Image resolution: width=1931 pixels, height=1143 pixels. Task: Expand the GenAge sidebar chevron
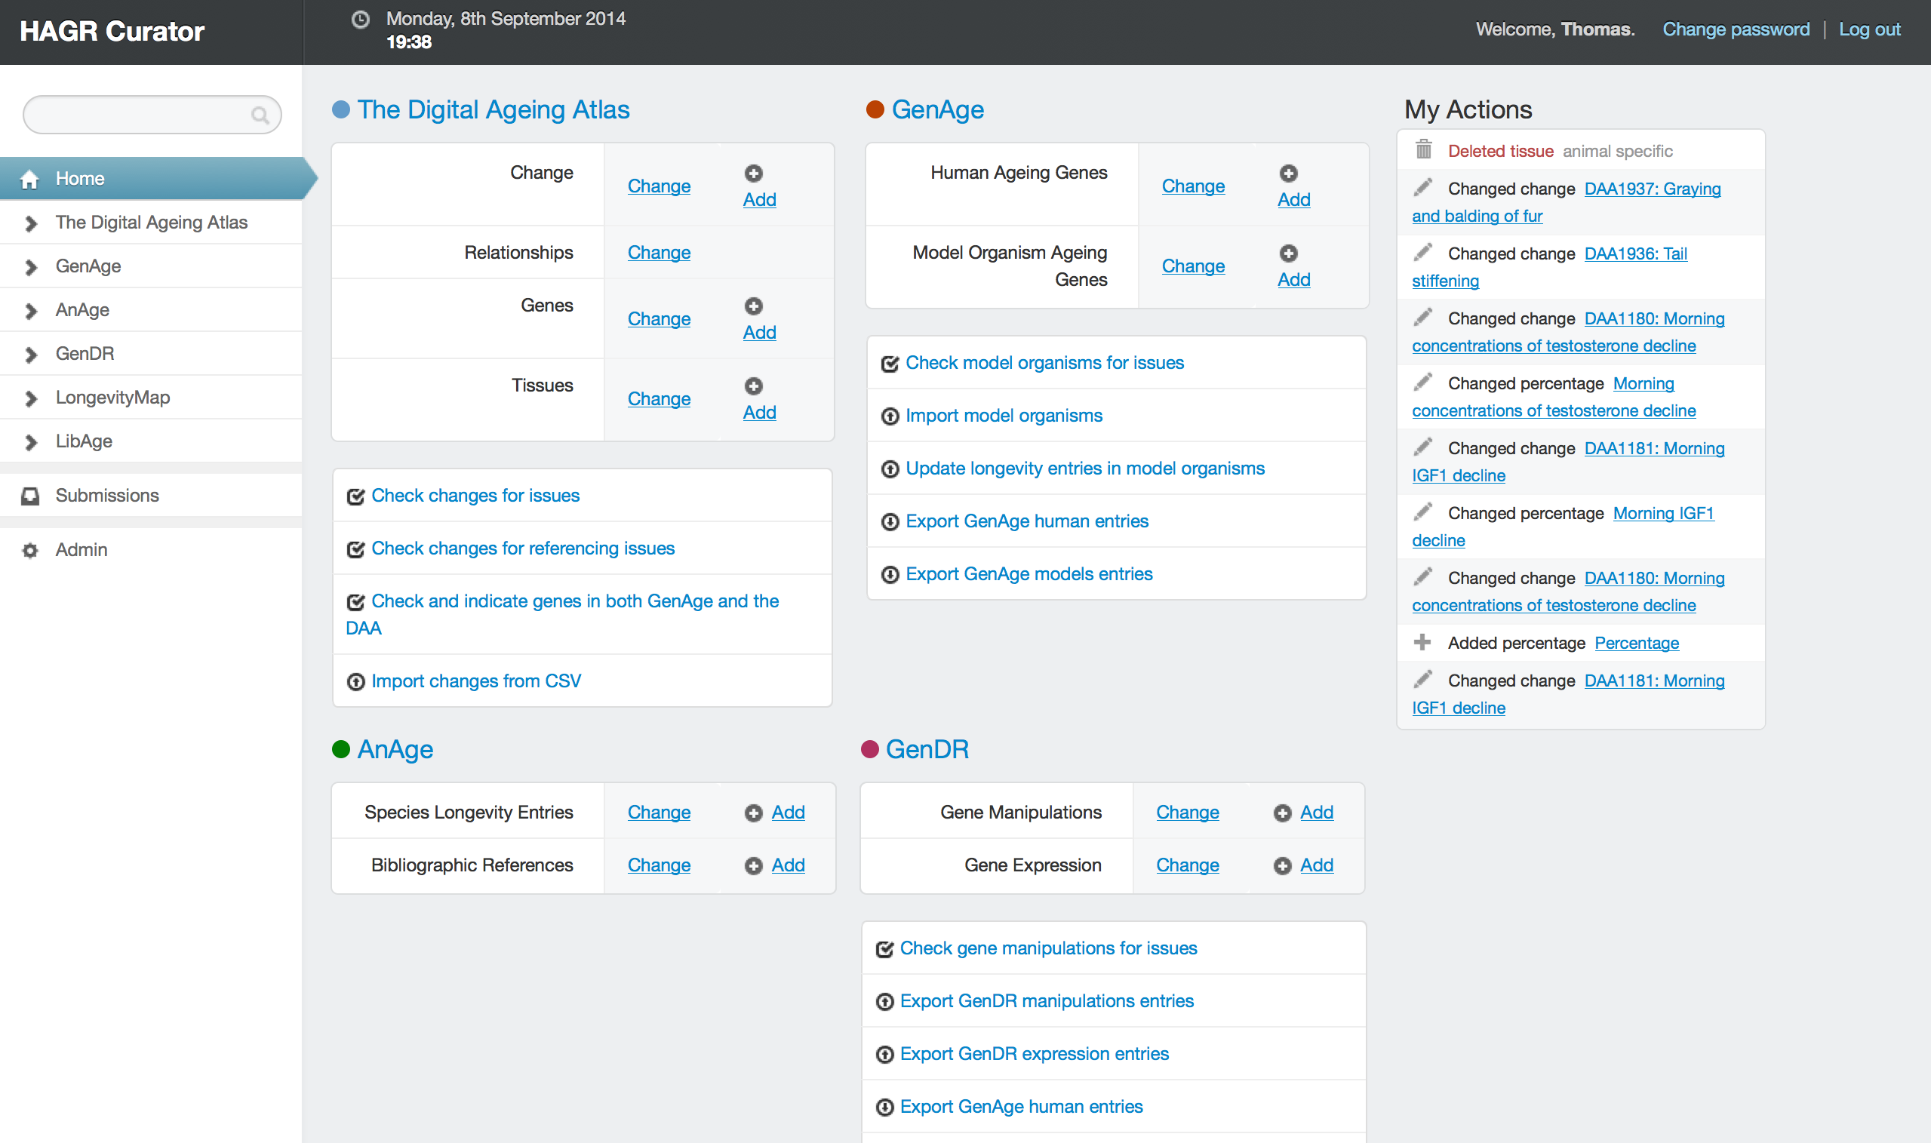[x=31, y=267]
